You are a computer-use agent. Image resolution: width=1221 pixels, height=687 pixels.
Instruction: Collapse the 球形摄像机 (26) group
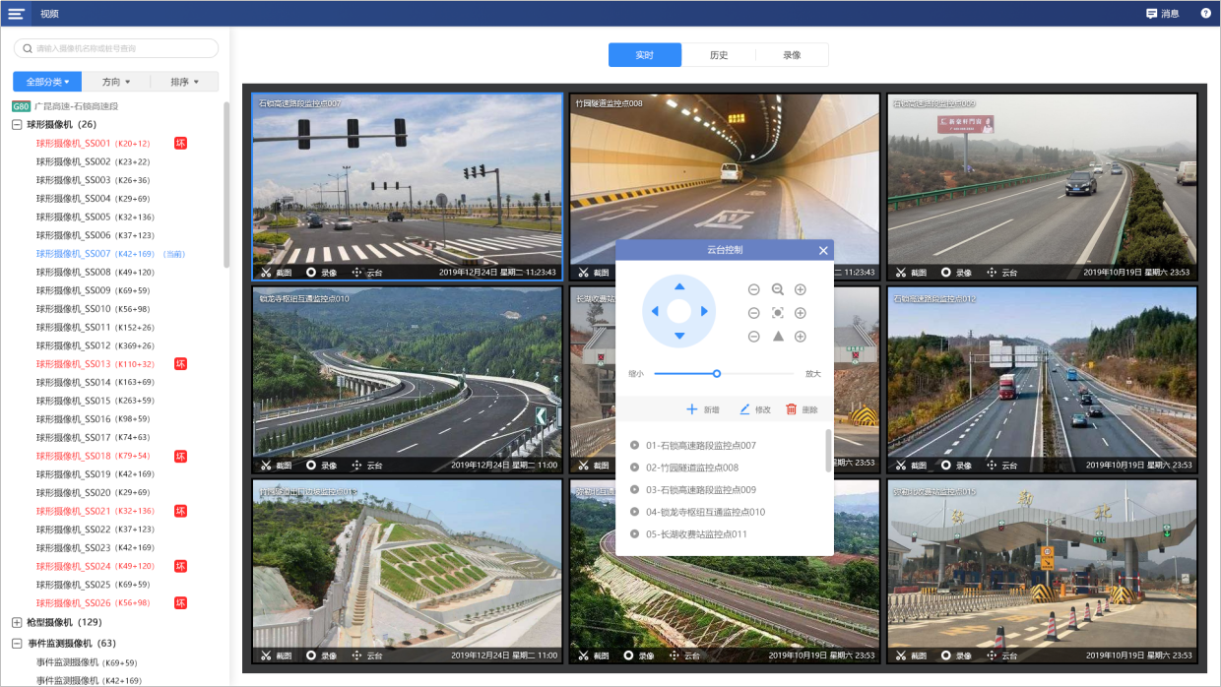click(17, 125)
